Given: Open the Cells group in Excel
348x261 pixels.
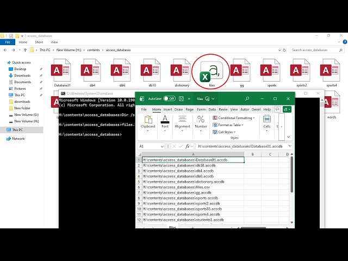Looking at the screenshot, I should point(267,123).
